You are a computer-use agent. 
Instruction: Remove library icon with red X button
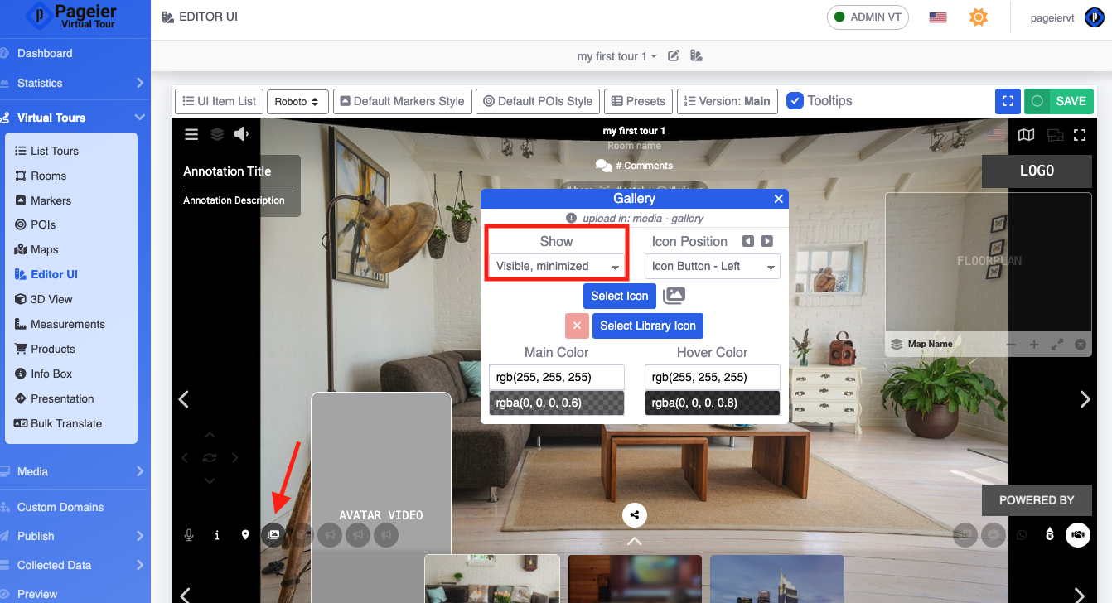(x=577, y=326)
